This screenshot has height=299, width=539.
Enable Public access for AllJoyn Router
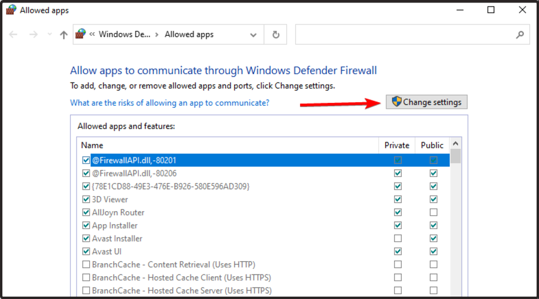click(x=434, y=212)
